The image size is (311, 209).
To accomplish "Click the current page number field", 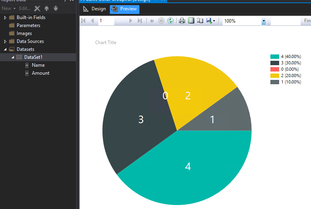I will [106, 21].
